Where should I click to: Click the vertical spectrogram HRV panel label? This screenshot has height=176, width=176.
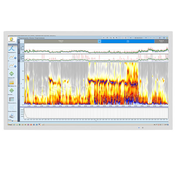pos(19,92)
